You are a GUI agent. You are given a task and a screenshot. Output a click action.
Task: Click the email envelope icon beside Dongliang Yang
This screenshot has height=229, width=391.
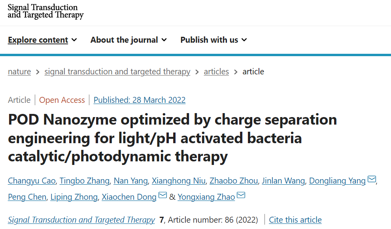(x=372, y=179)
